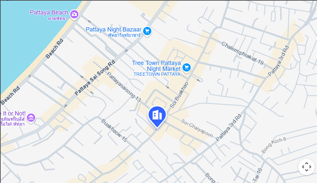Select the upper Beach Rd label
Screen dimensions: 317x183
tap(54, 49)
